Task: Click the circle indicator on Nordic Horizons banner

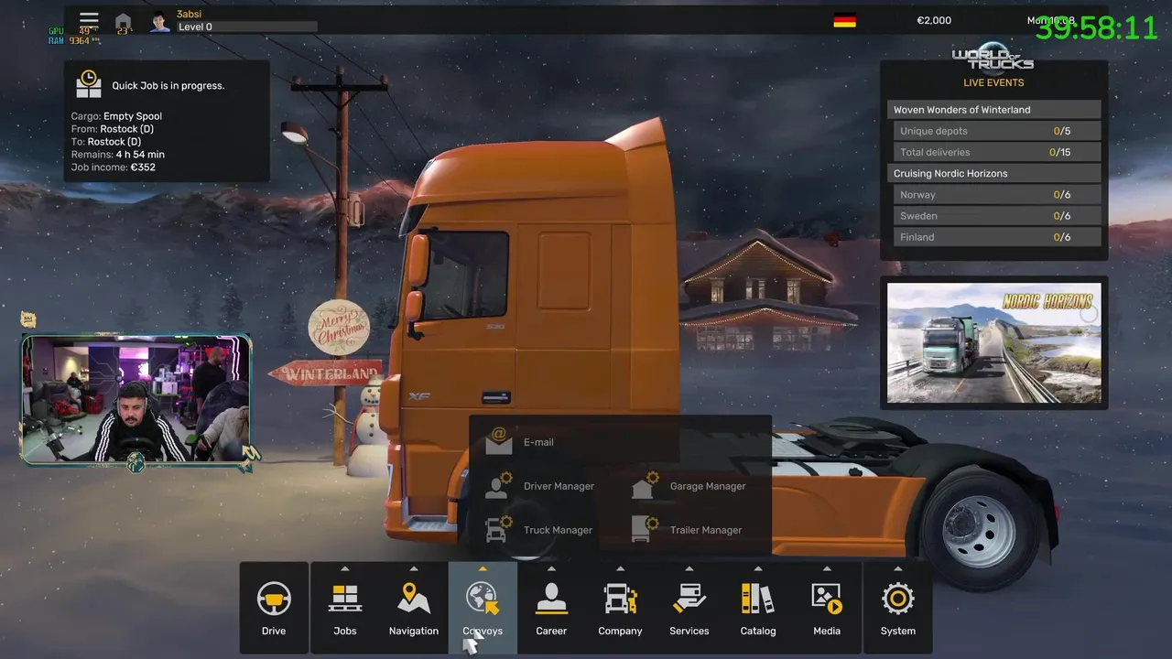Action: click(x=1088, y=314)
